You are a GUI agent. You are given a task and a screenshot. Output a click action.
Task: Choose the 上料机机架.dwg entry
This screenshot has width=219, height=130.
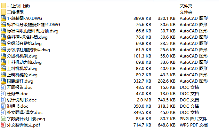22,69
